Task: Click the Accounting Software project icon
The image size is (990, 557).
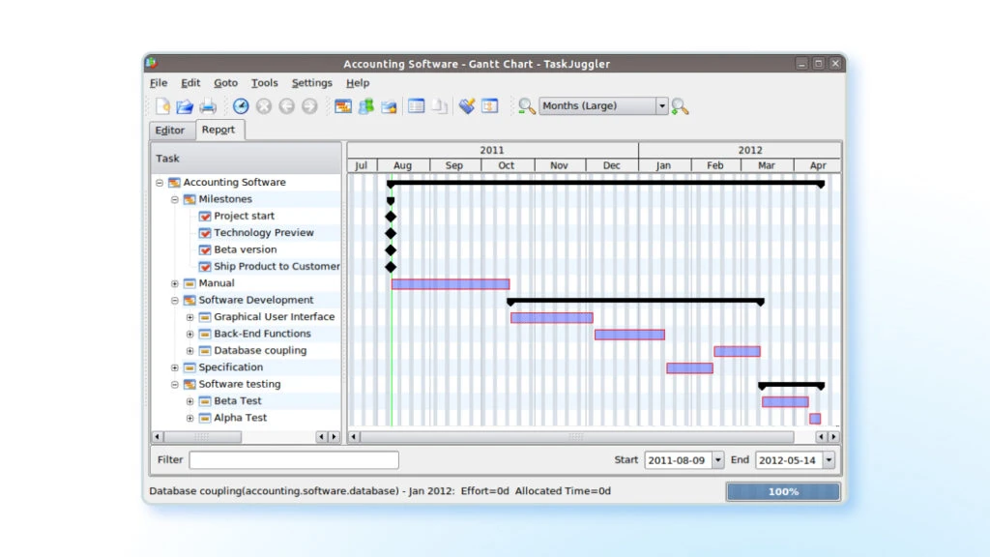Action: coord(174,183)
